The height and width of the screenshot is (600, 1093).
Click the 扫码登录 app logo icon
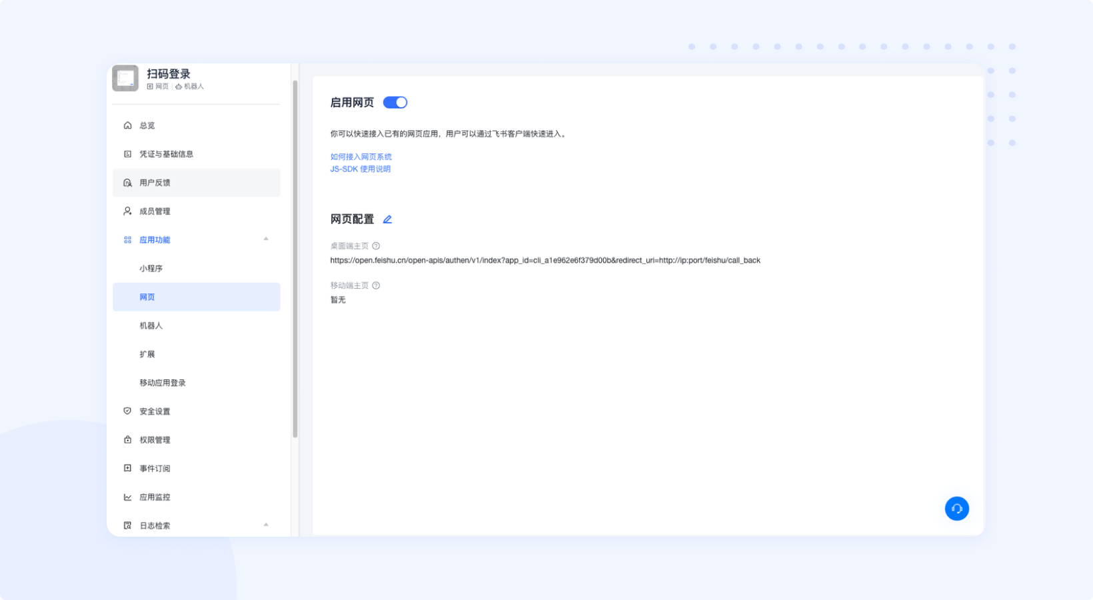coord(125,78)
